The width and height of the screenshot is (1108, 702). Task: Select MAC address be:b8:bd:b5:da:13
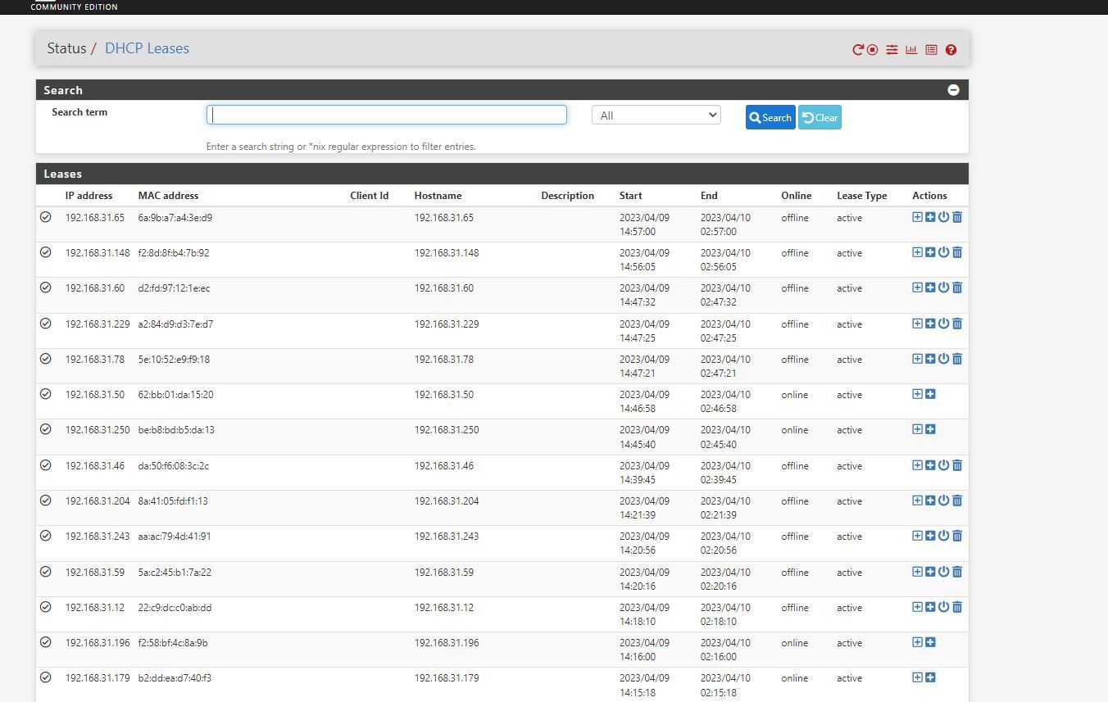[175, 430]
